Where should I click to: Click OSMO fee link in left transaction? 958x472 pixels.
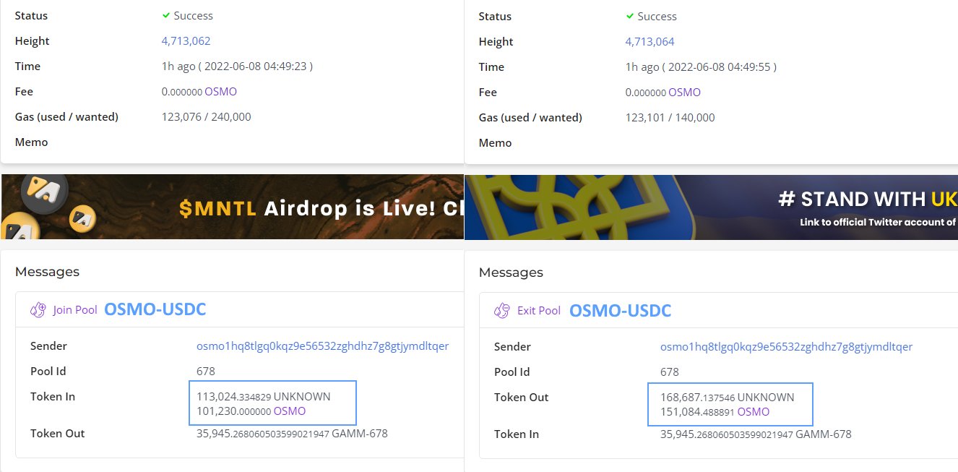220,92
